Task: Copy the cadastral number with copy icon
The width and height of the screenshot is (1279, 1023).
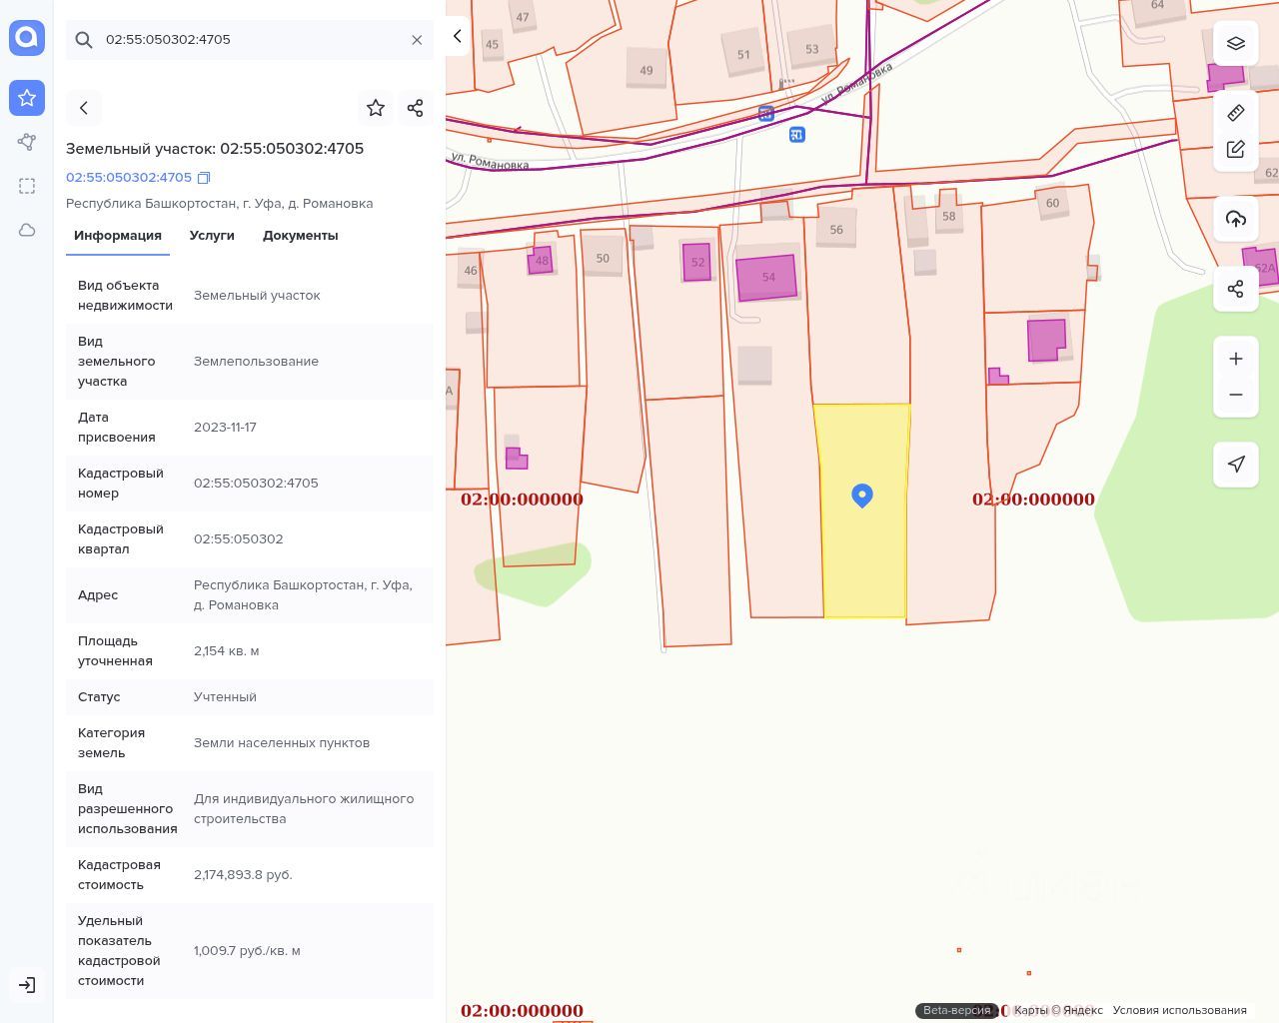Action: coord(204,178)
